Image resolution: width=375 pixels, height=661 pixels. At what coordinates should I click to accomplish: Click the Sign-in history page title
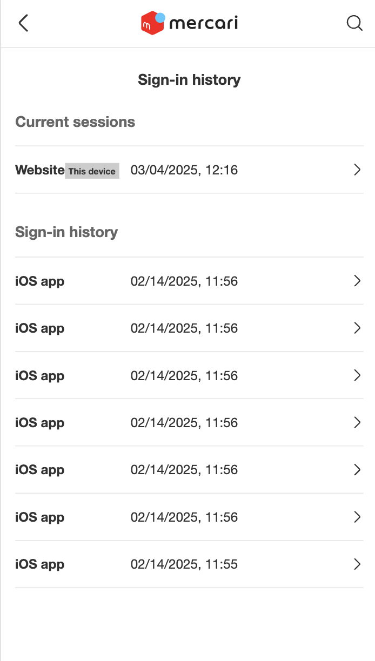tap(189, 80)
